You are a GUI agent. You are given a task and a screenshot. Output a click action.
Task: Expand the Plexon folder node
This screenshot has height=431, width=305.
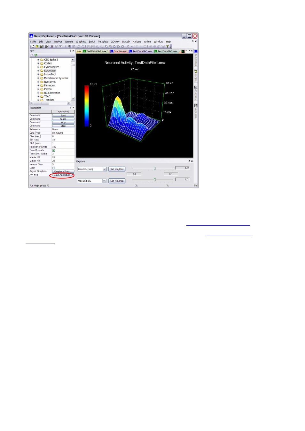(x=38, y=89)
